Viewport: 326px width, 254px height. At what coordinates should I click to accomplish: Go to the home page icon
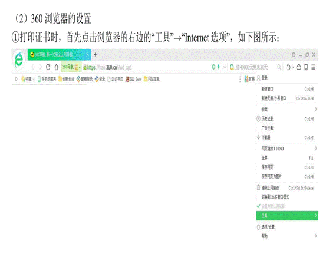57,67
